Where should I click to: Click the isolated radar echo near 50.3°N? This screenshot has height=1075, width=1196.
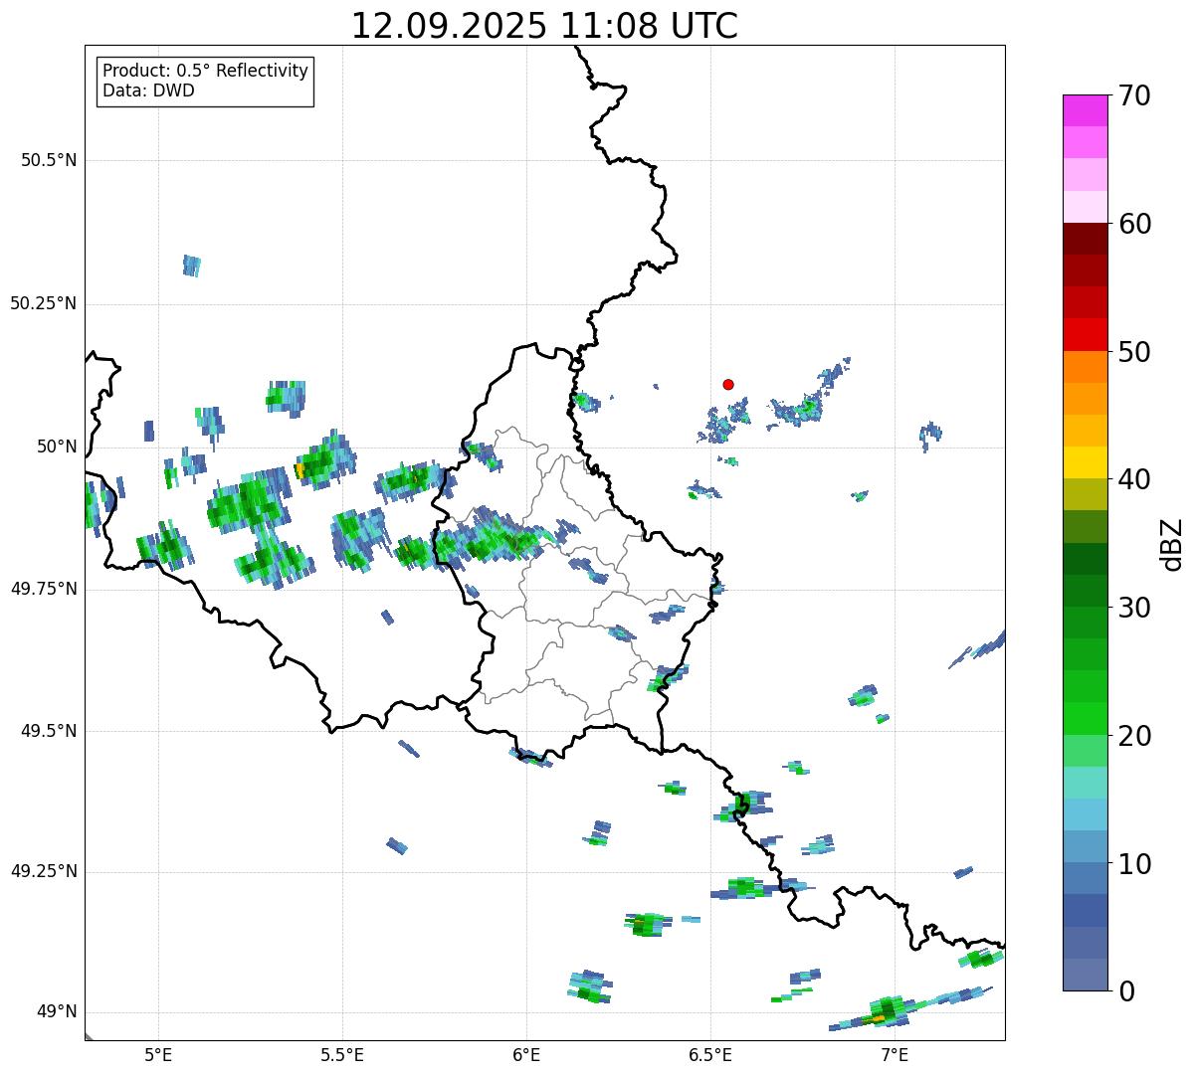coord(192,266)
